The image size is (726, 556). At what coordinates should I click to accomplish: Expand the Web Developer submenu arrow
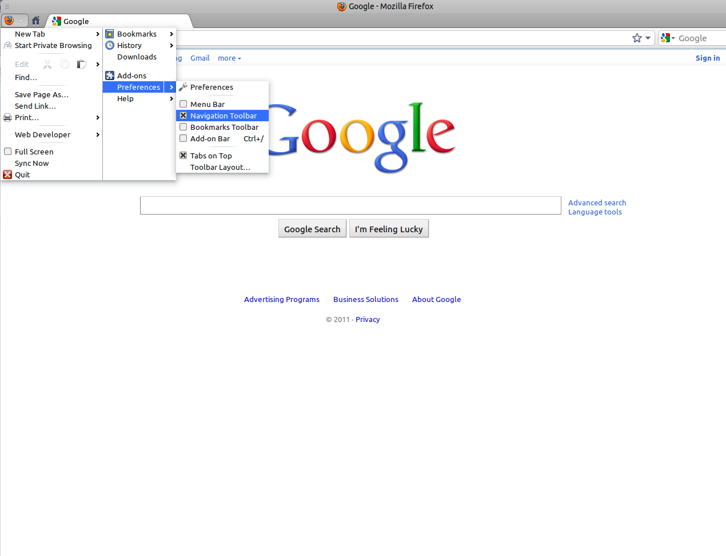point(98,135)
